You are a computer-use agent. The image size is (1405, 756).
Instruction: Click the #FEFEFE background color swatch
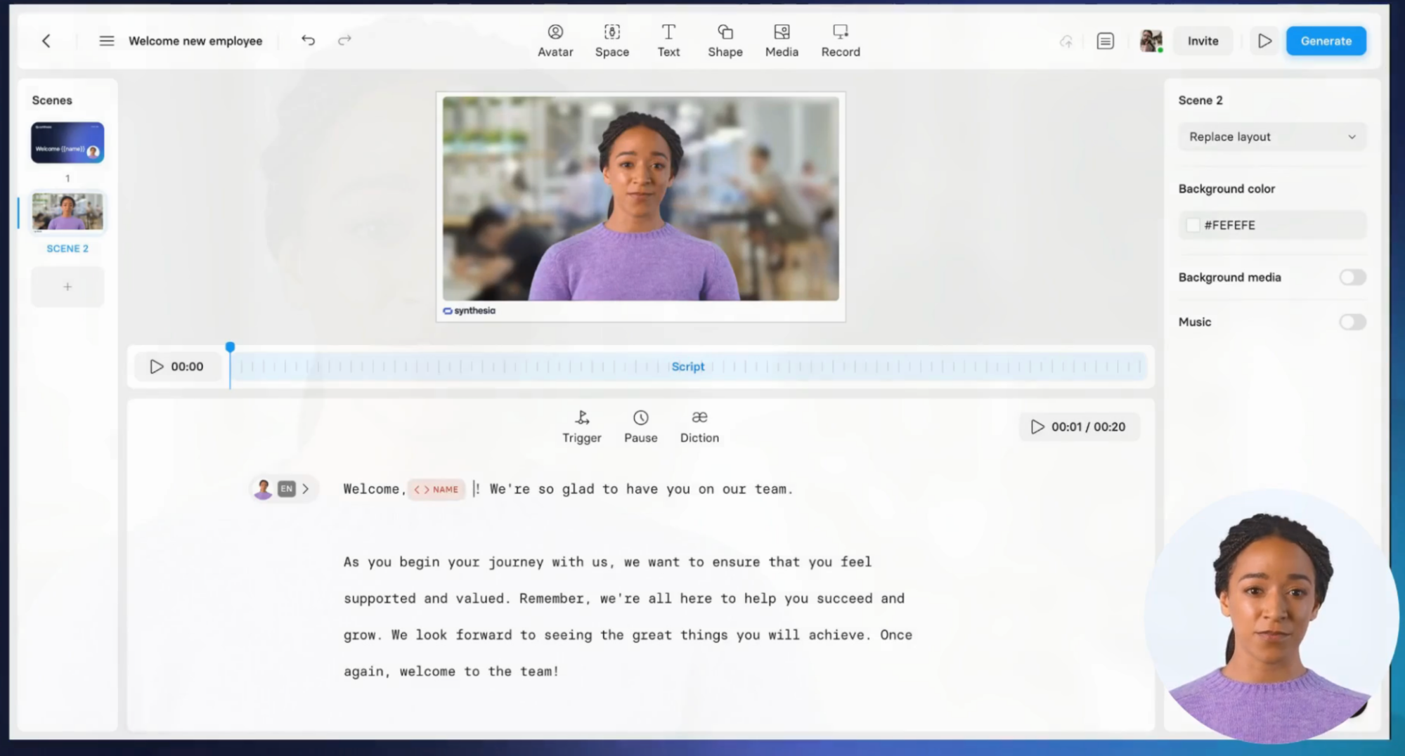tap(1193, 226)
